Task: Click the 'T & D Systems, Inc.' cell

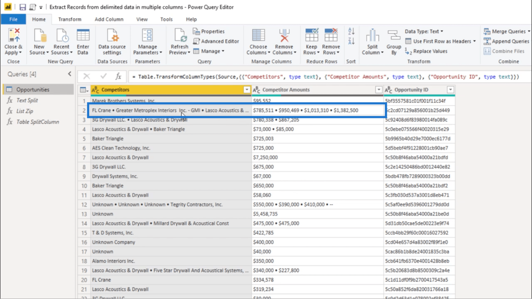Action: [171, 233]
